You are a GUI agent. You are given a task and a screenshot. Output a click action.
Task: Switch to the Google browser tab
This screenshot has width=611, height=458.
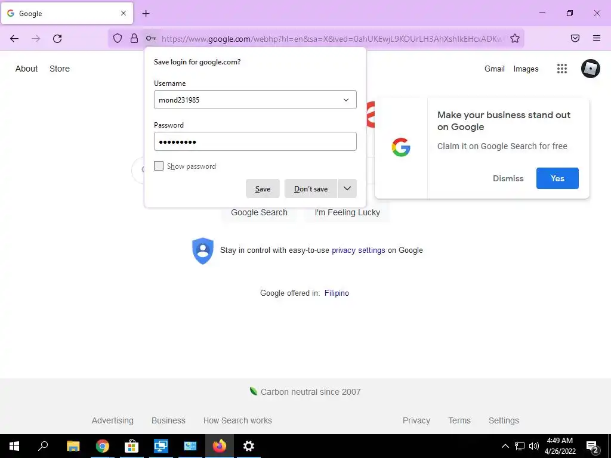coord(67,13)
